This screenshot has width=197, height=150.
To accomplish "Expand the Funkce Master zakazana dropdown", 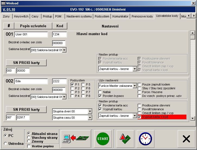I will point(135,86).
